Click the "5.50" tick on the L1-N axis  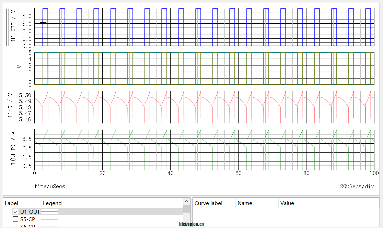coord(25,95)
